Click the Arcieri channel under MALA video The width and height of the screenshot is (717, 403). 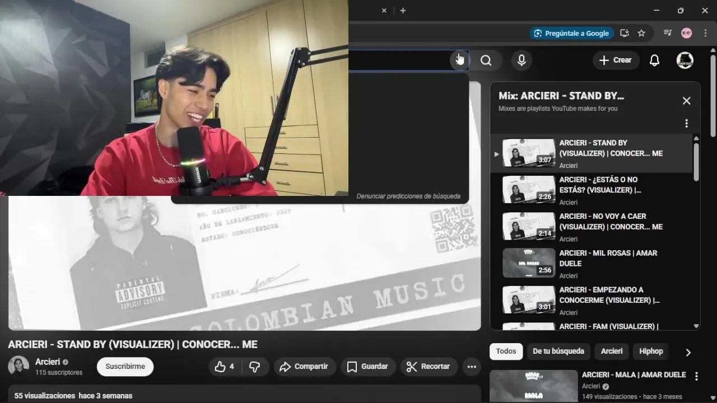click(x=591, y=386)
